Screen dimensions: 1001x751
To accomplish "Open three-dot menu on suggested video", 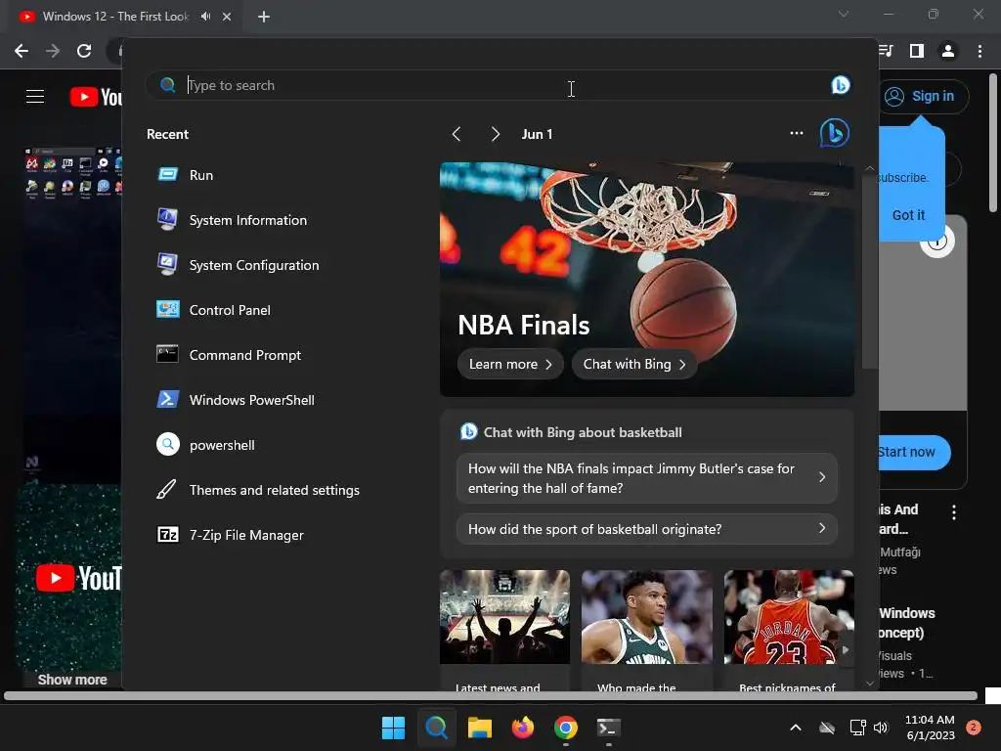I will 954,512.
